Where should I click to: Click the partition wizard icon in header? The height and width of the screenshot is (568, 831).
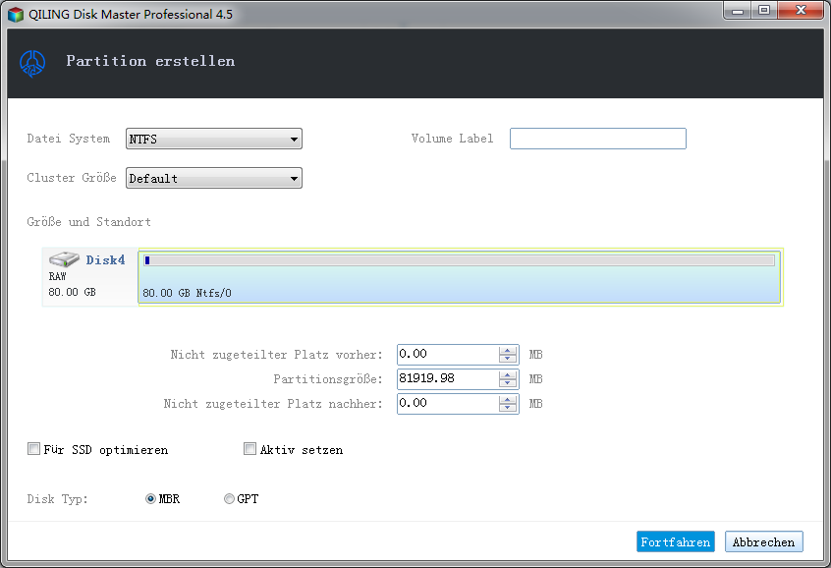point(32,63)
